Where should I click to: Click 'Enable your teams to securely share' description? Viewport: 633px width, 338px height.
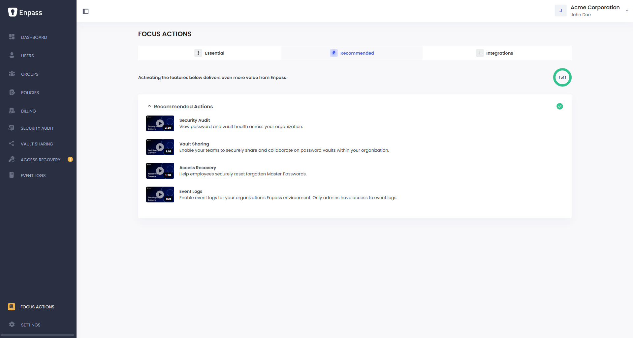pyautogui.click(x=284, y=150)
